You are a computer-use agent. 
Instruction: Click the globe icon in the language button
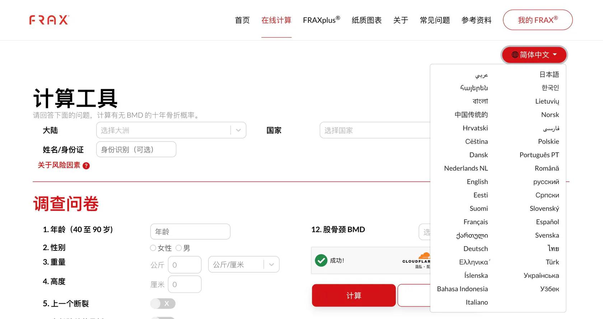pos(515,55)
